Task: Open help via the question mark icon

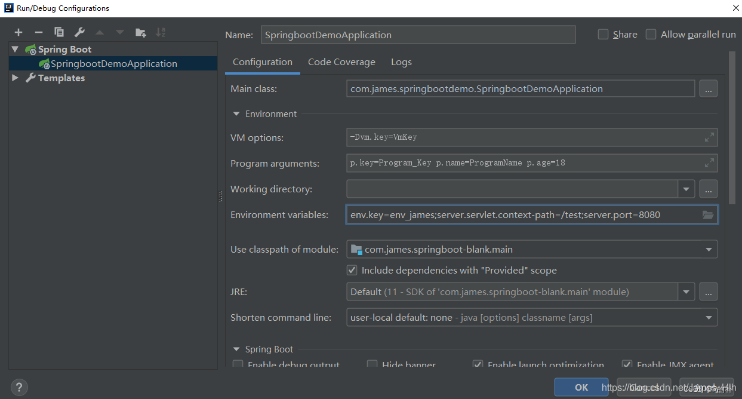Action: click(19, 387)
